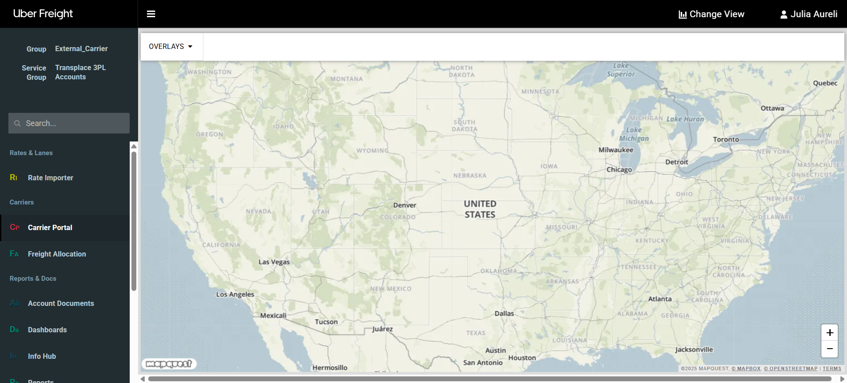Open the MAPBOX attribution link
The width and height of the screenshot is (847, 383).
click(x=746, y=368)
